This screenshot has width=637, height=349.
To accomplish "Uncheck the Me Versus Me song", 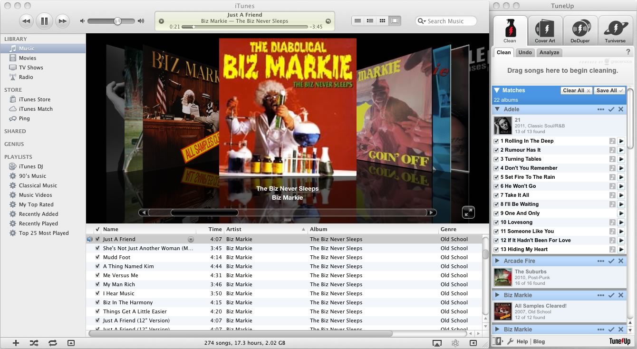I will (x=97, y=275).
